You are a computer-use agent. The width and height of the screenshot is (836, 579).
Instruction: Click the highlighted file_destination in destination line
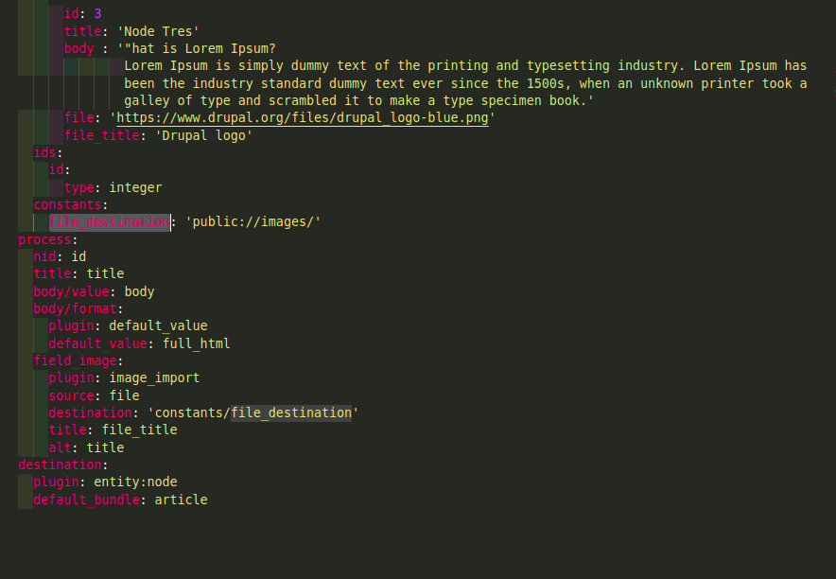[x=291, y=412]
